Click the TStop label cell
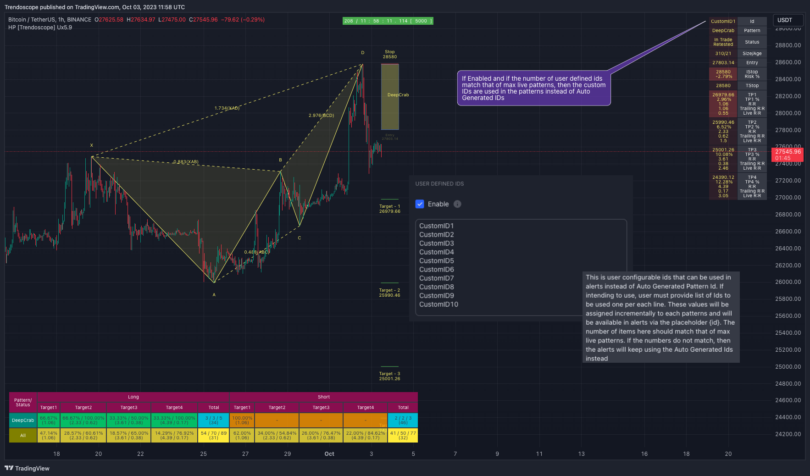The width and height of the screenshot is (810, 476). click(752, 86)
